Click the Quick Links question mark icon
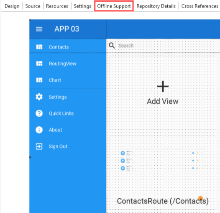Viewport: 220px width, 213px height. tap(39, 113)
